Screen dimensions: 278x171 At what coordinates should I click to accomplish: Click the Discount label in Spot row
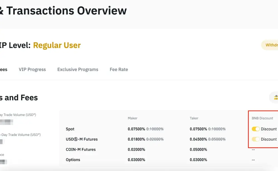click(269, 129)
